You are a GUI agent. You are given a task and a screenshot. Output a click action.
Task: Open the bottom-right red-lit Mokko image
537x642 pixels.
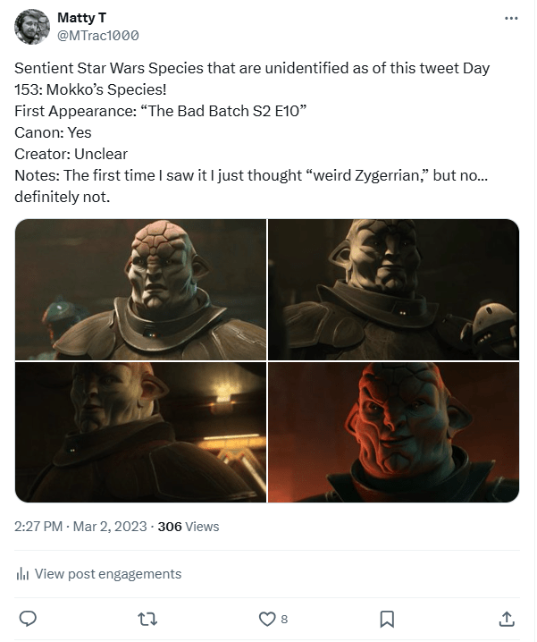pyautogui.click(x=393, y=432)
